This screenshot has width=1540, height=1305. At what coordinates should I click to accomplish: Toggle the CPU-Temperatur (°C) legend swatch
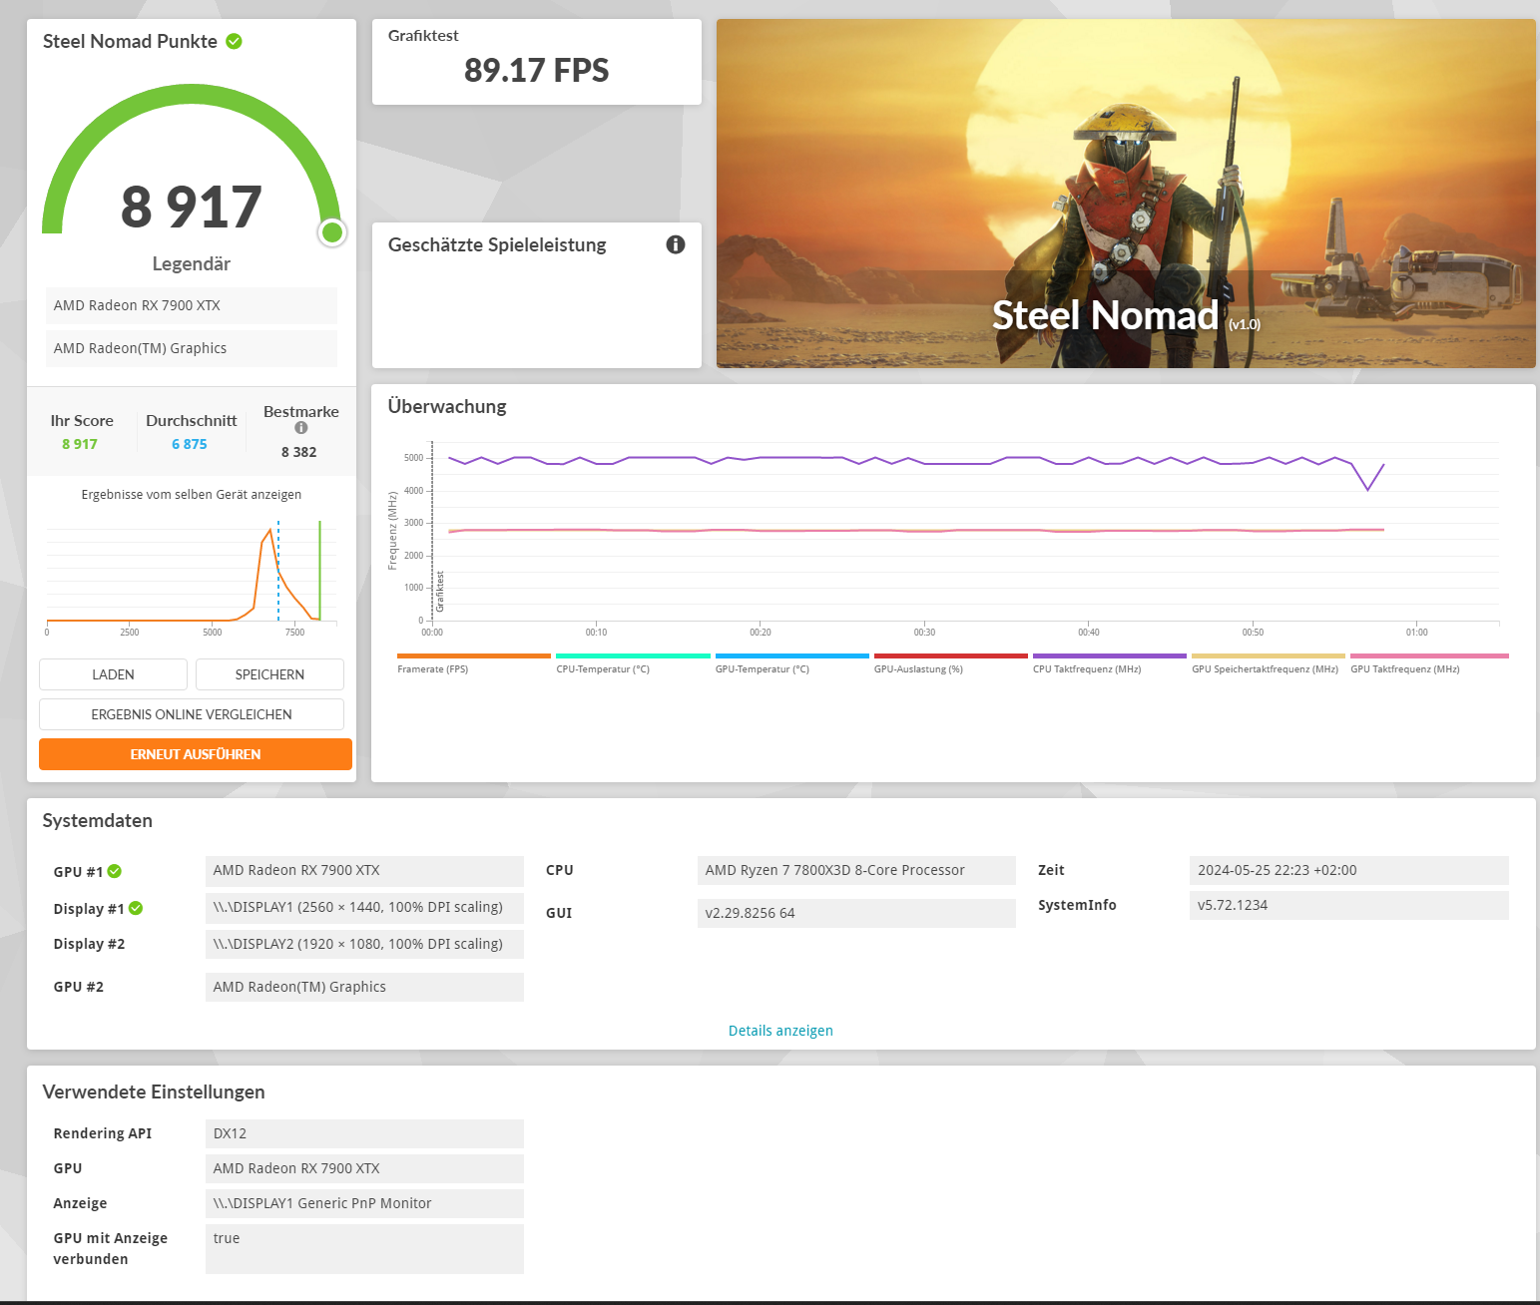pos(633,656)
